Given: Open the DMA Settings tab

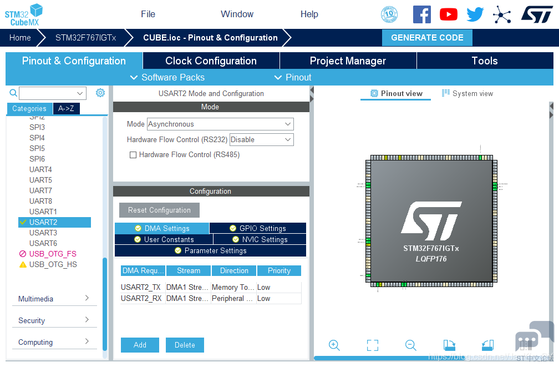Looking at the screenshot, I should point(162,228).
